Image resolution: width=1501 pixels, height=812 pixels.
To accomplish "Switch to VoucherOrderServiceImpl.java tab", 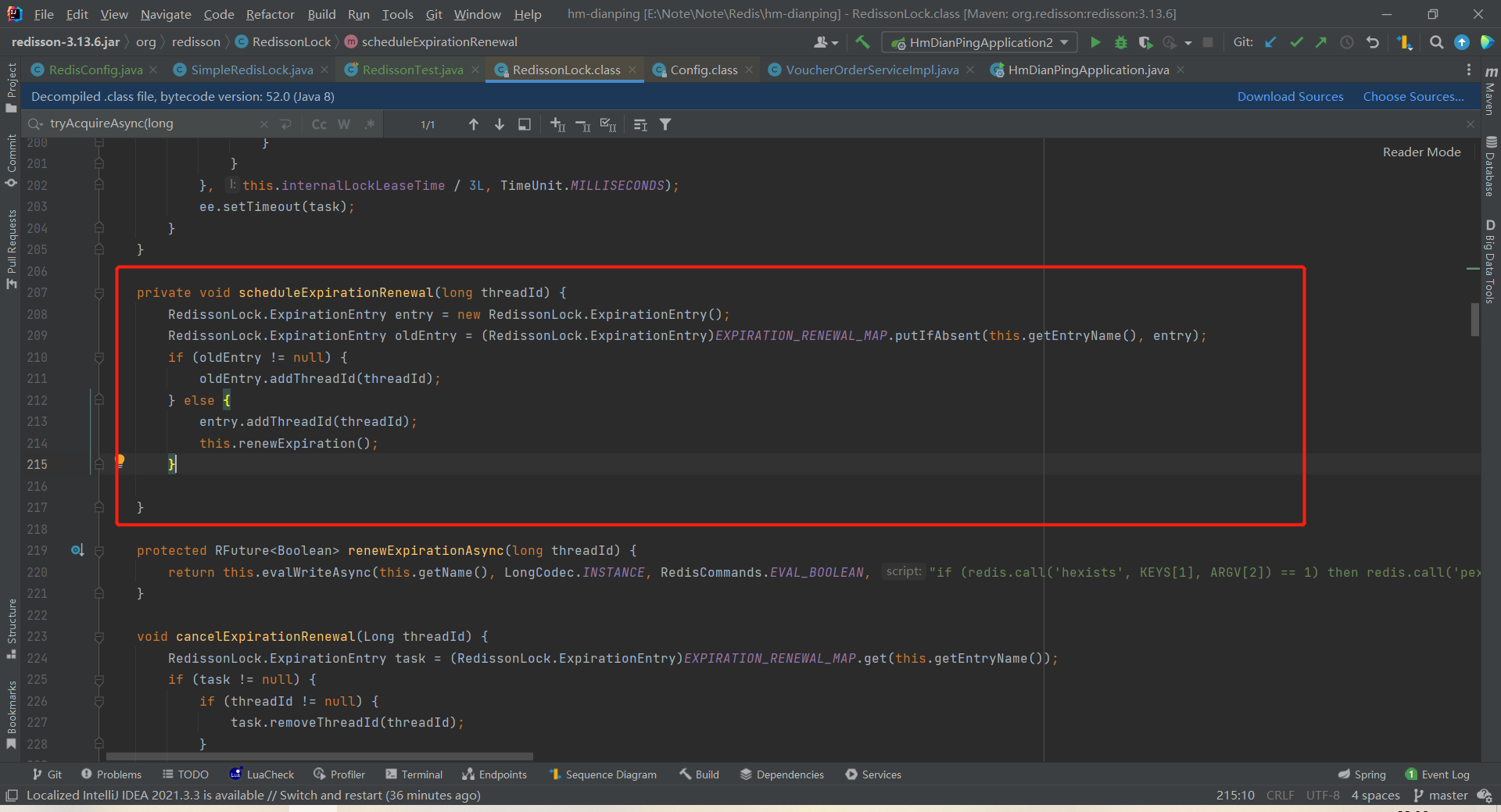I will (872, 70).
